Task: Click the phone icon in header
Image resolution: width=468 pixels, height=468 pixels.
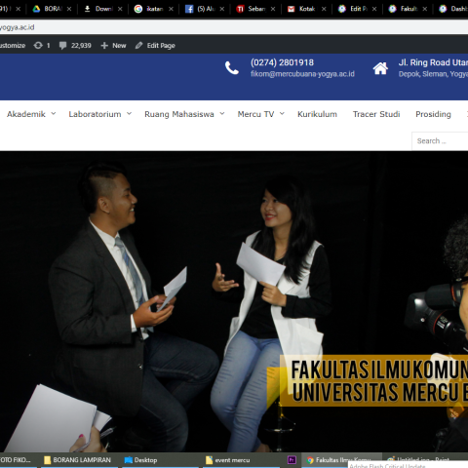Action: coord(232,68)
